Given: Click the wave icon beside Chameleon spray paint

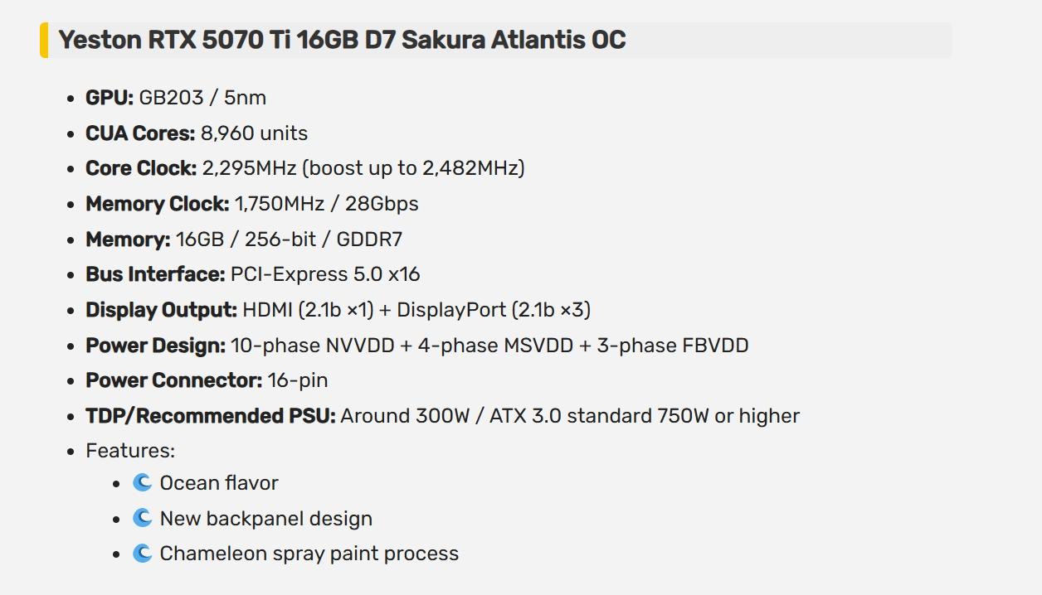Looking at the screenshot, I should click(x=143, y=553).
